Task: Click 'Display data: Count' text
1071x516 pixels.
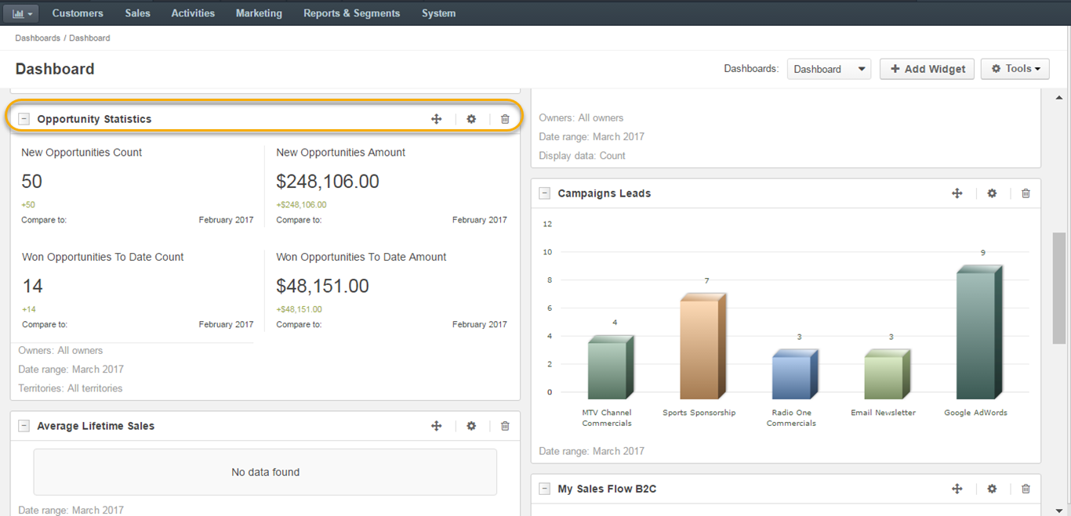Action: 582,156
